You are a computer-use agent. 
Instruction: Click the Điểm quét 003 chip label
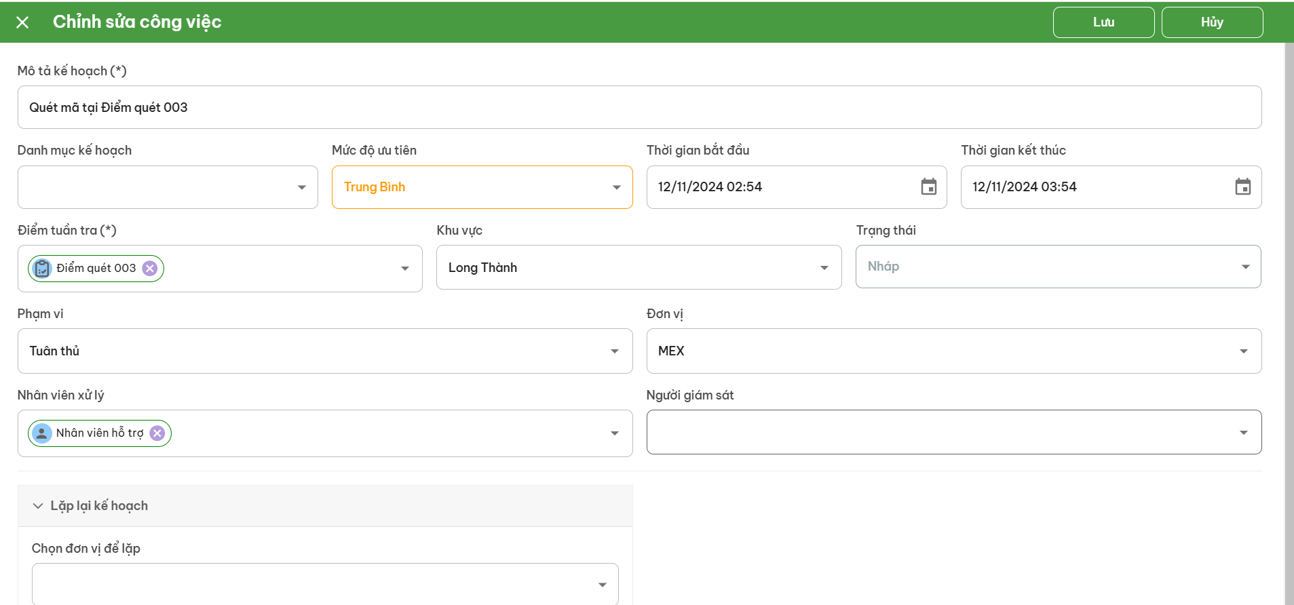(96, 269)
